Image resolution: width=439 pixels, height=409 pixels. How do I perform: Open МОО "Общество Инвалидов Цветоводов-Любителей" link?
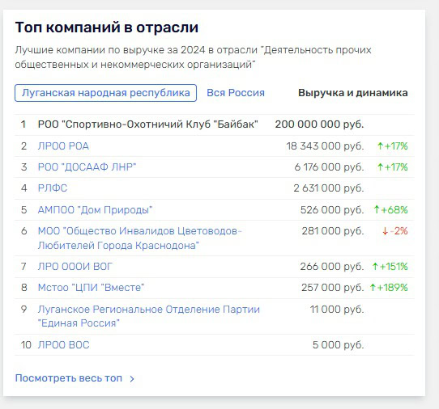click(x=139, y=238)
